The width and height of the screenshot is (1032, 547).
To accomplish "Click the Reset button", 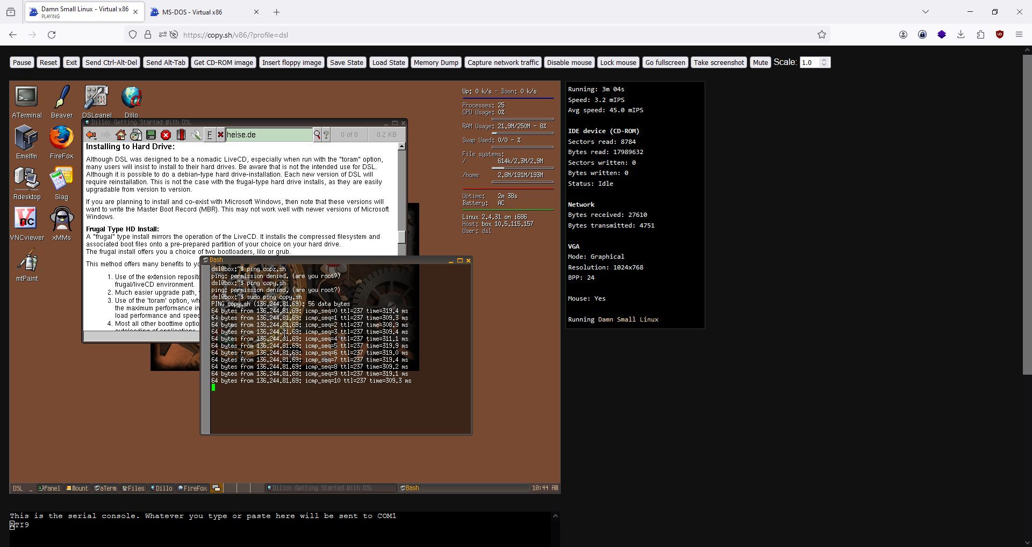I will [x=48, y=63].
